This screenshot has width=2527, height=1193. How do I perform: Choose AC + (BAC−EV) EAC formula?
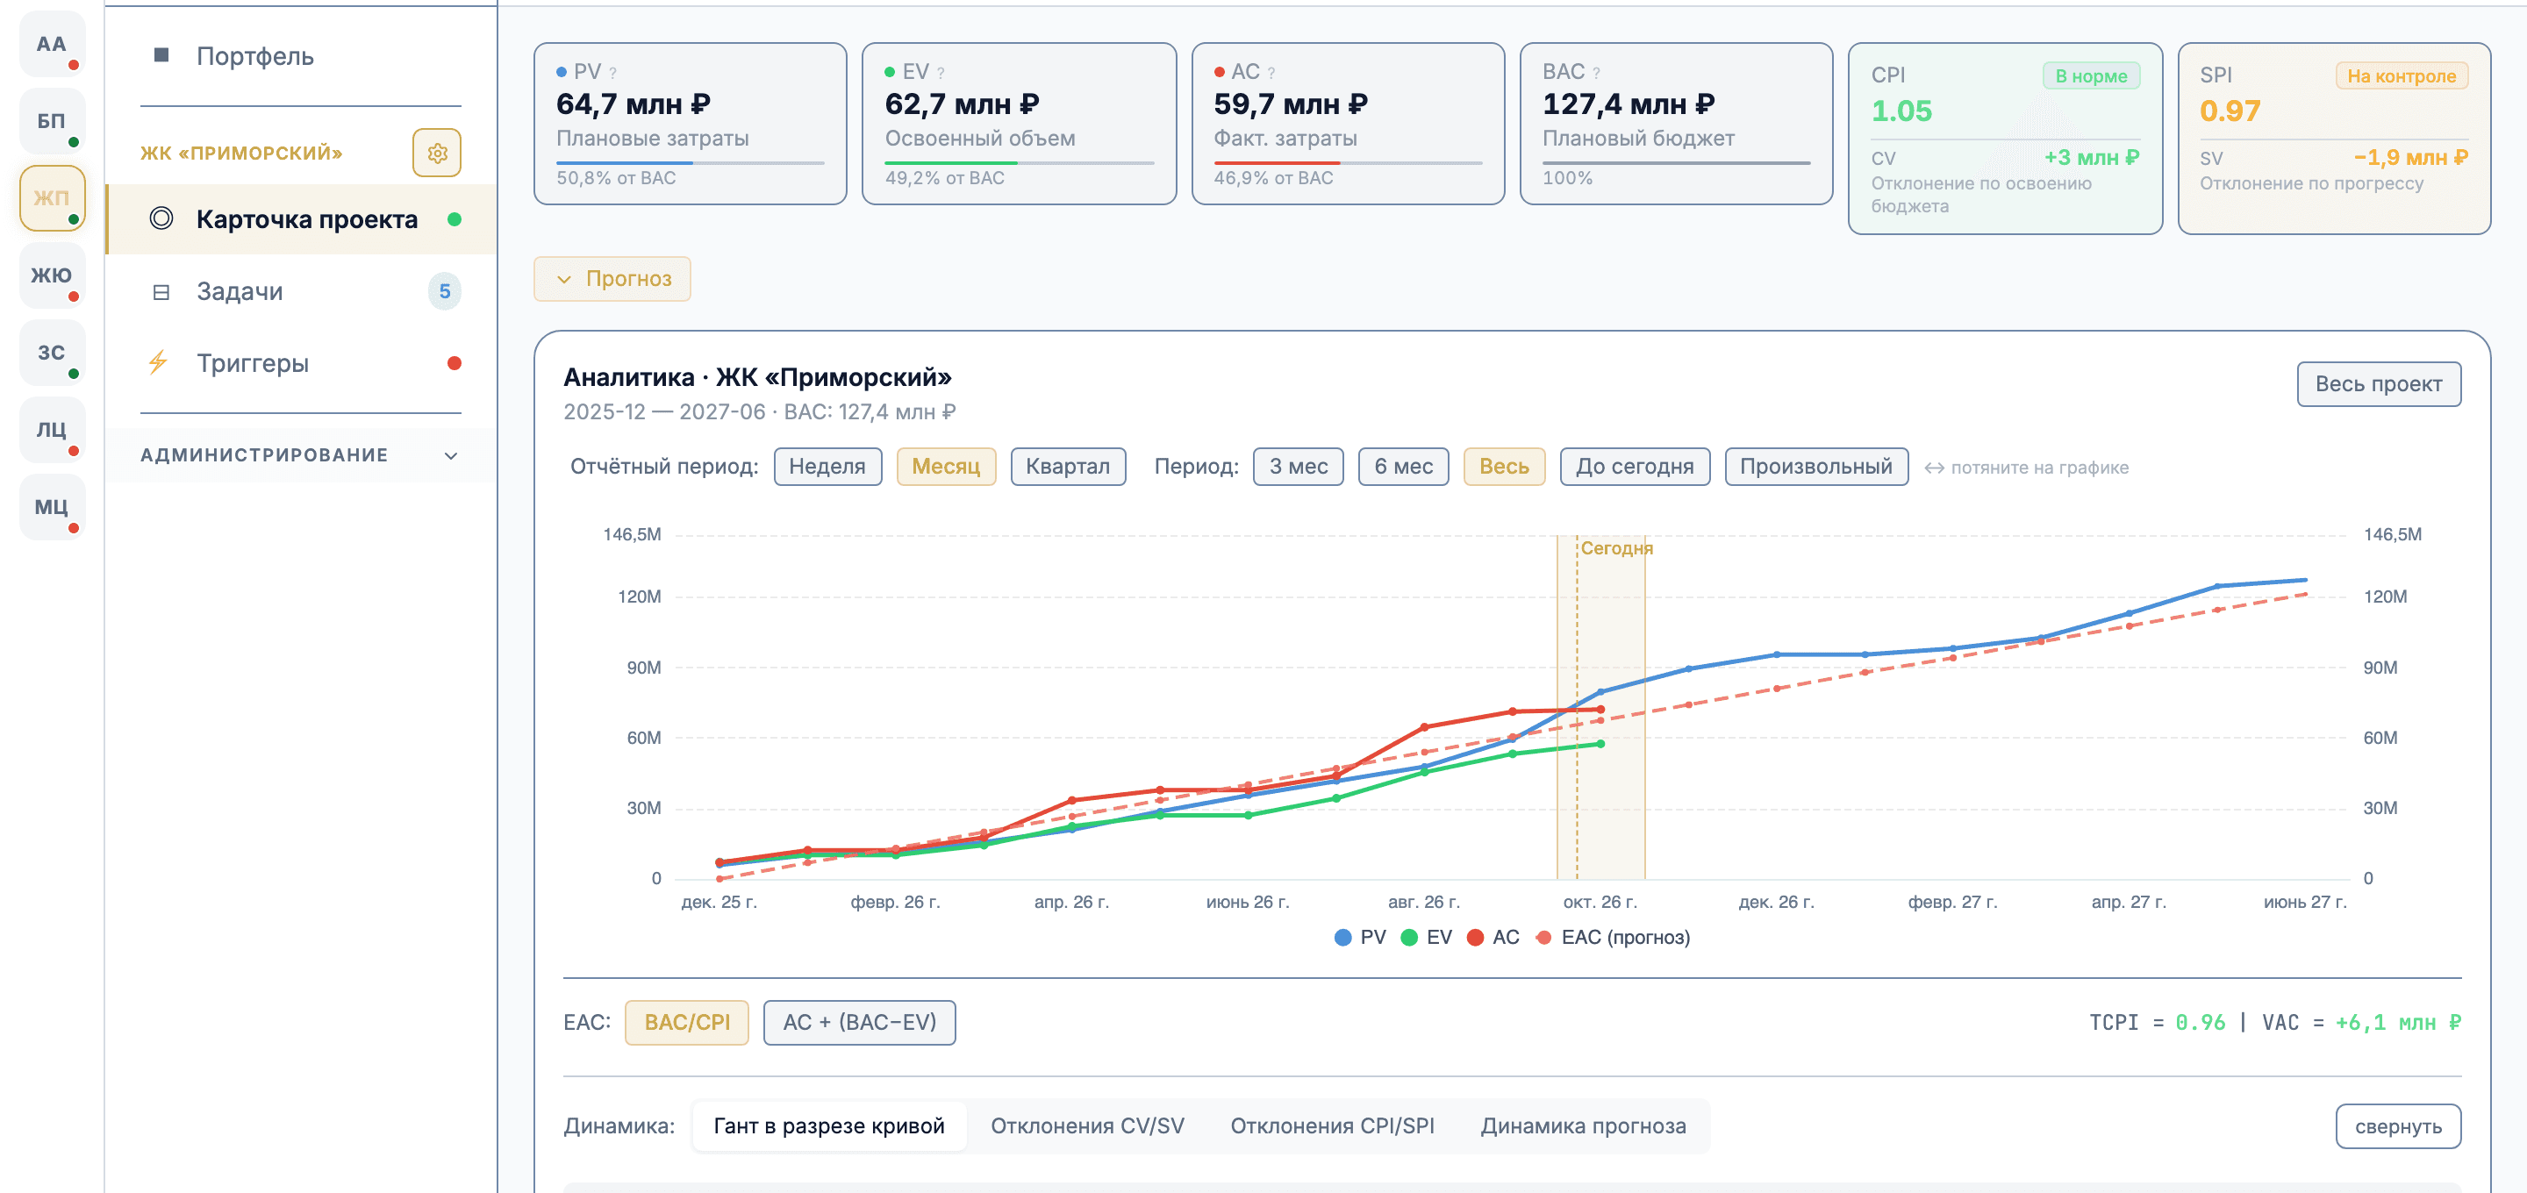click(x=859, y=1022)
